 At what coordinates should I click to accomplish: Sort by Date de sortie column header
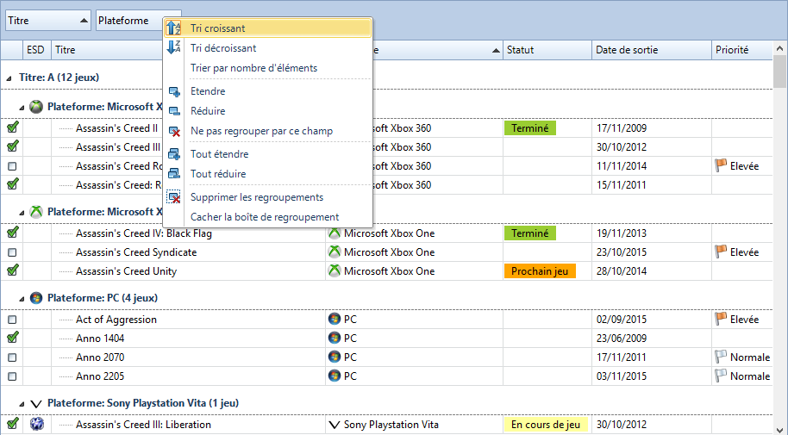[652, 50]
